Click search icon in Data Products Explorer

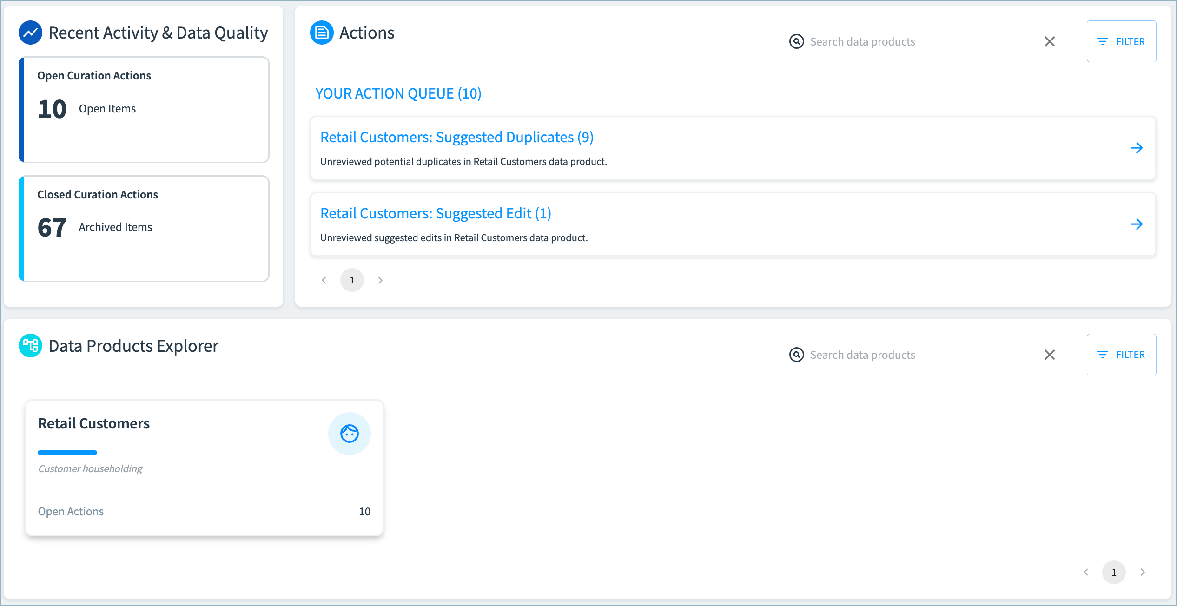coord(796,355)
